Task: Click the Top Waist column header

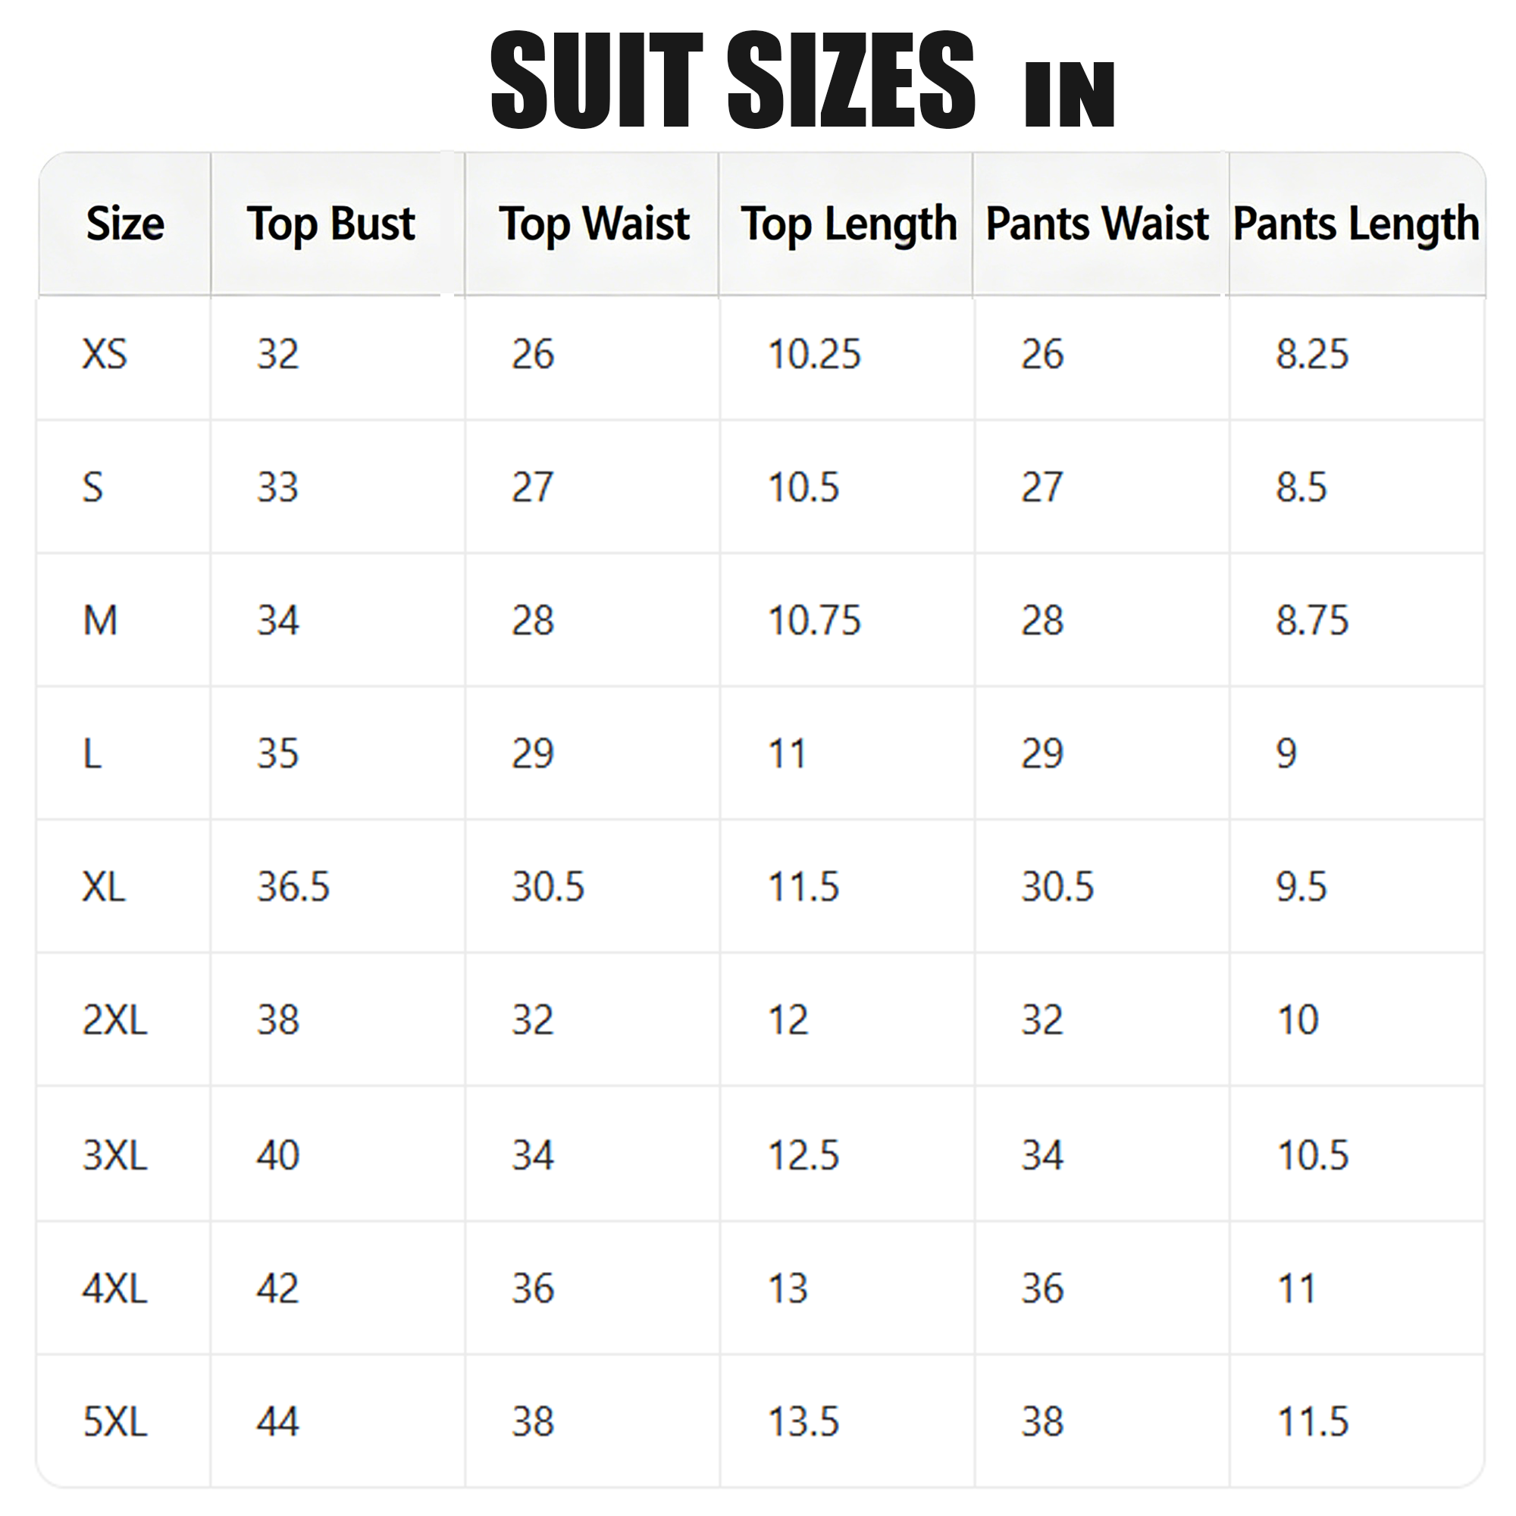Action: point(594,224)
